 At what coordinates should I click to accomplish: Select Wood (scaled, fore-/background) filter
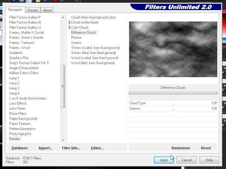click(x=94, y=58)
